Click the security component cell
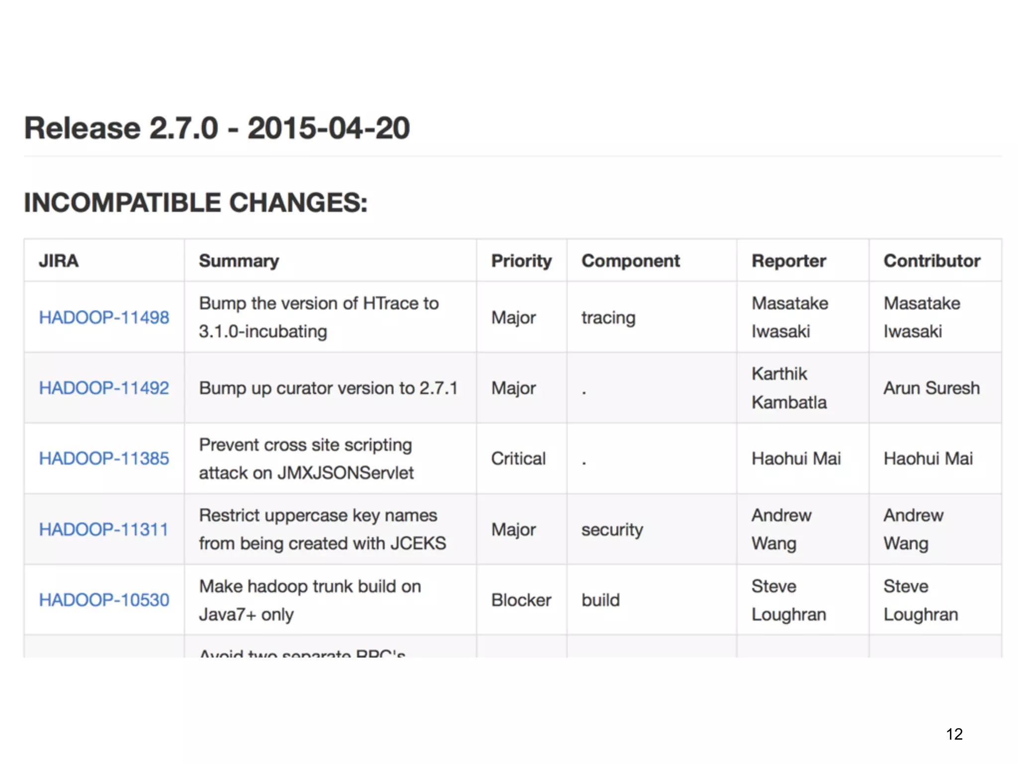This screenshot has height=764, width=1018. 612,529
